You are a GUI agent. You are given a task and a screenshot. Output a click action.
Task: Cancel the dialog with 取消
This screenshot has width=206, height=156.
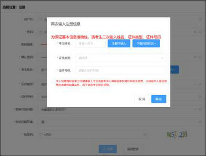pos(141,99)
